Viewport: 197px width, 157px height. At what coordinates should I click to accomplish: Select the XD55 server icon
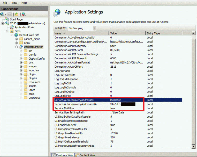pos(7,23)
